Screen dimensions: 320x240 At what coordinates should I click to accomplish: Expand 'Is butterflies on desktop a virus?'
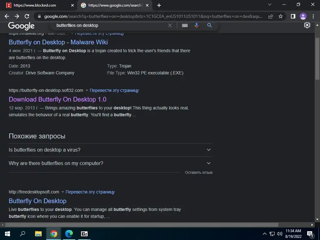click(111, 150)
